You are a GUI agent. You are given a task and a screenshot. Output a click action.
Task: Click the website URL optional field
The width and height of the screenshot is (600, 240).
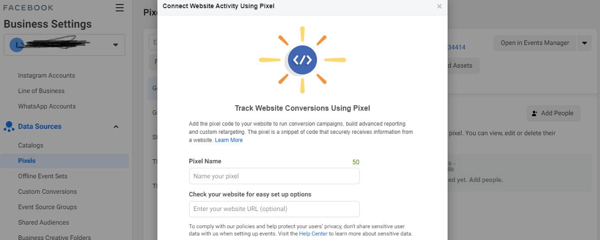(x=274, y=209)
